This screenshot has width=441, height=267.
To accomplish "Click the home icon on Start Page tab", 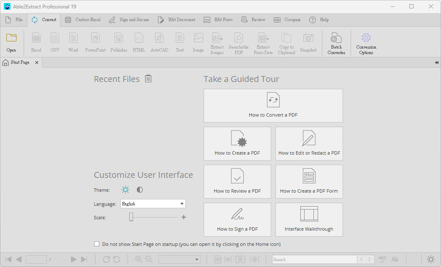I will tap(5, 63).
